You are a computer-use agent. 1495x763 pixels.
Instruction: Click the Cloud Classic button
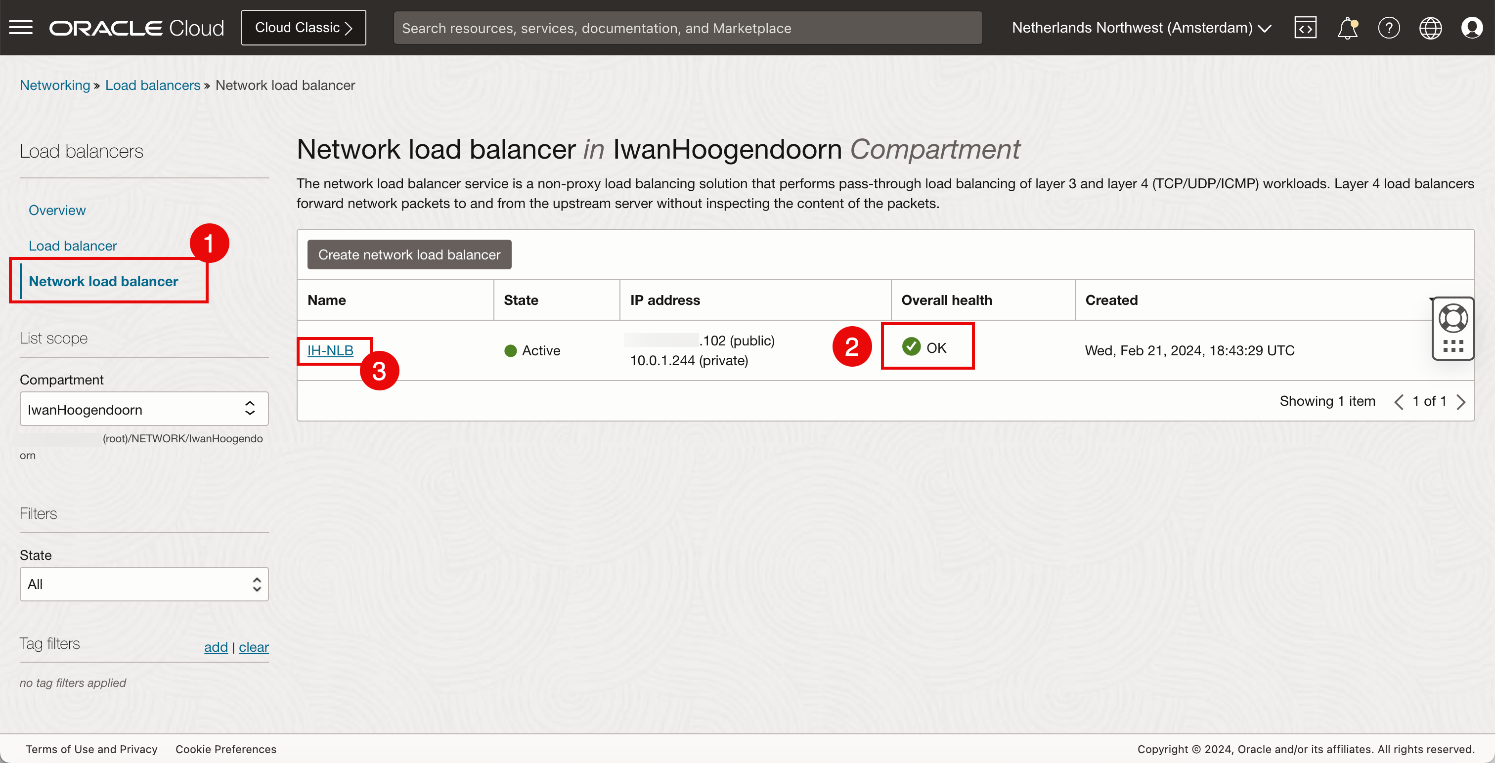click(x=303, y=27)
